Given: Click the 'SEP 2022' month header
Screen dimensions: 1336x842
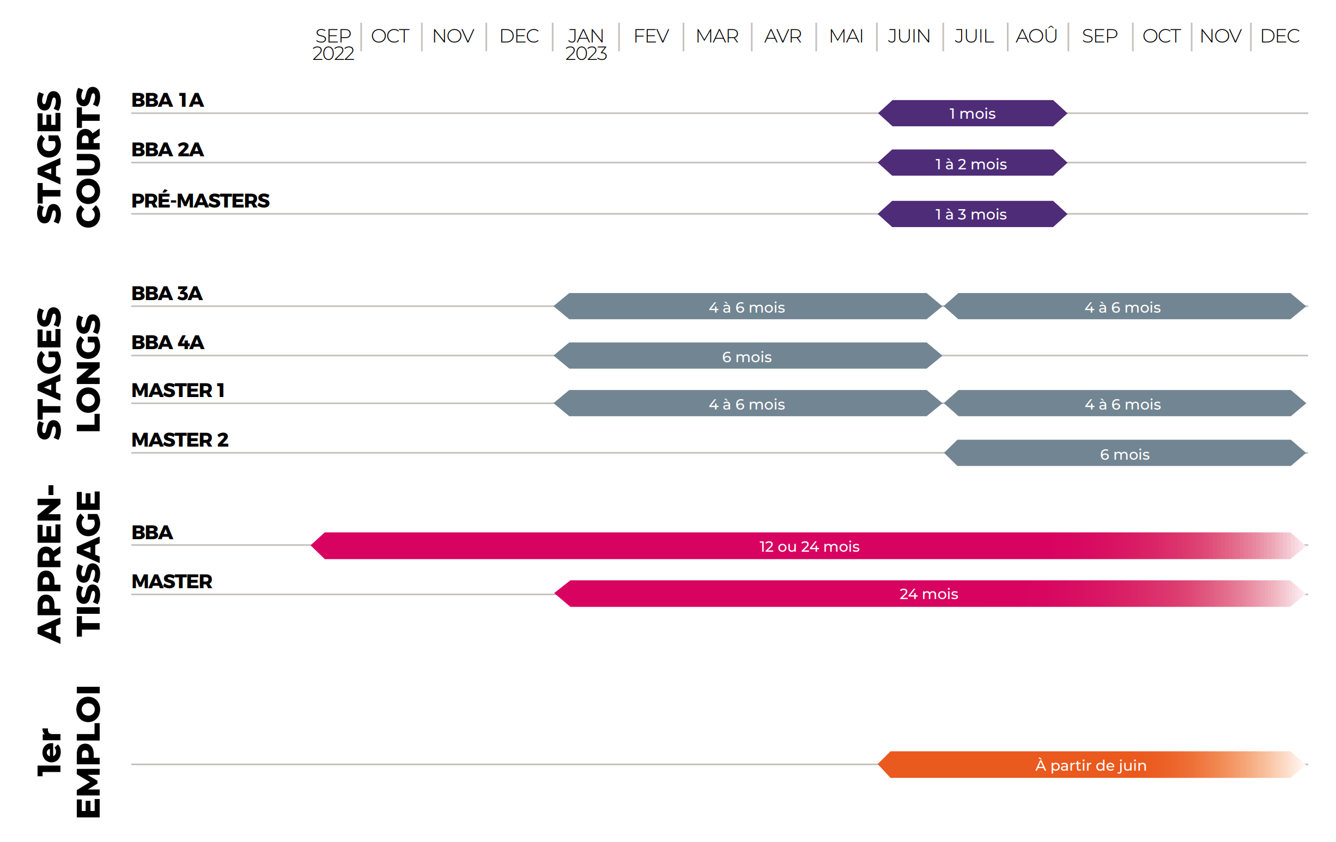Looking at the screenshot, I should (333, 44).
